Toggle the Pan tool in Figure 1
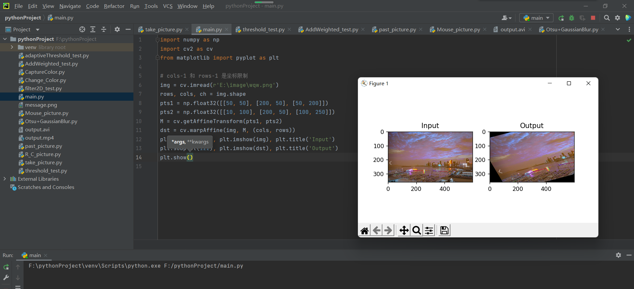The width and height of the screenshot is (634, 289). tap(404, 230)
